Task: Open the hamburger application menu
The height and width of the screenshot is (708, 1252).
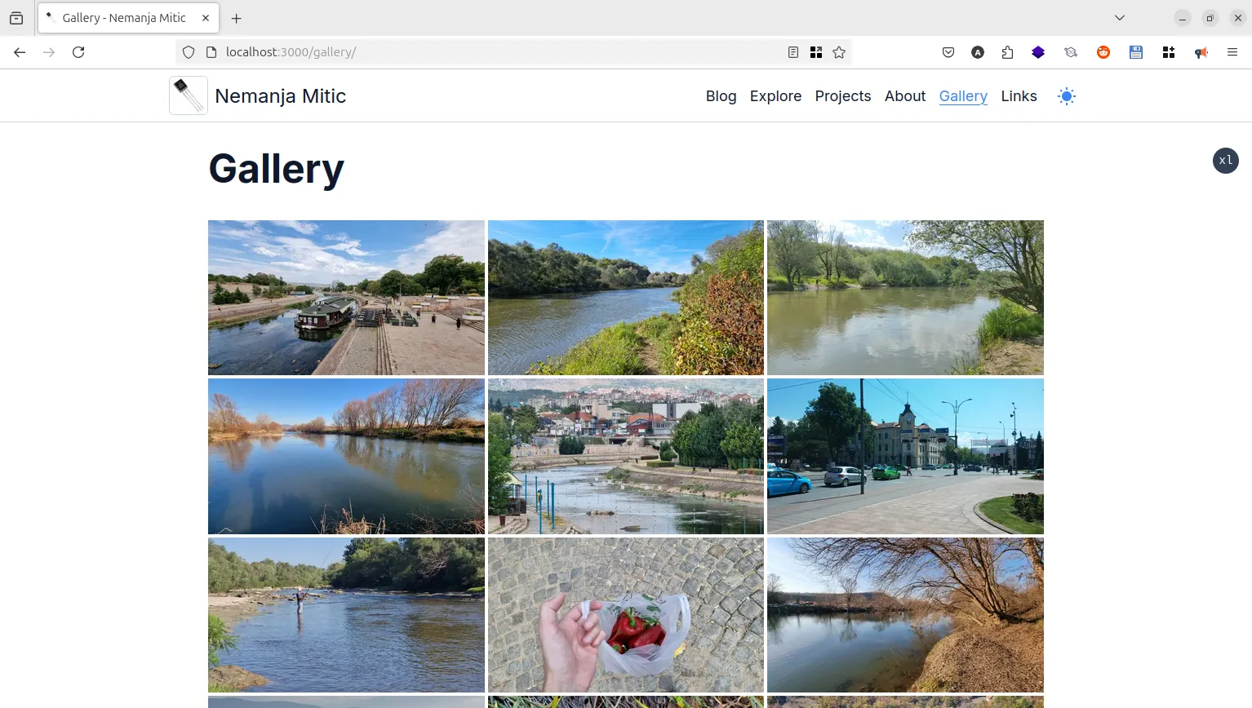Action: 1232,51
